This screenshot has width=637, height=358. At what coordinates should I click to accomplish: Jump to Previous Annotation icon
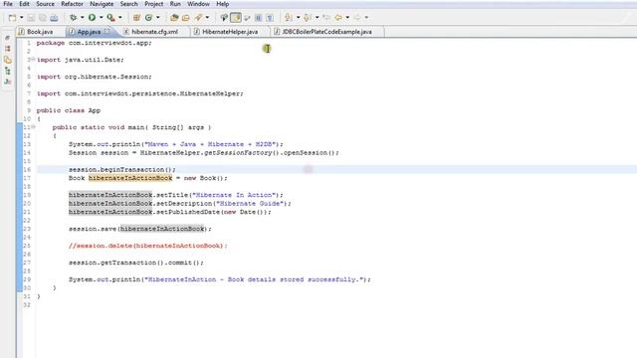click(308, 18)
